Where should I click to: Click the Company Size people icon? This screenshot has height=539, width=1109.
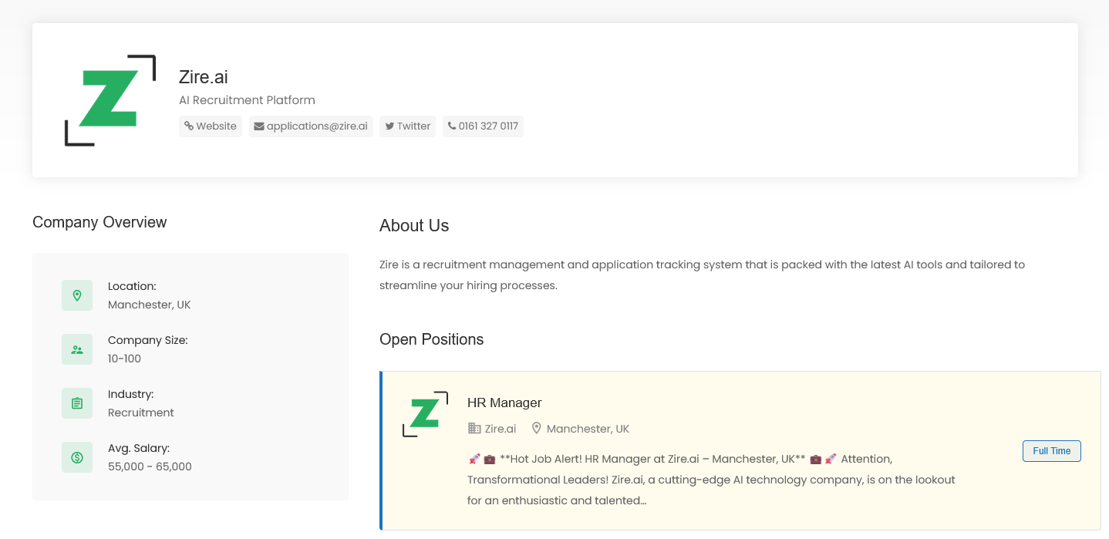tap(77, 349)
